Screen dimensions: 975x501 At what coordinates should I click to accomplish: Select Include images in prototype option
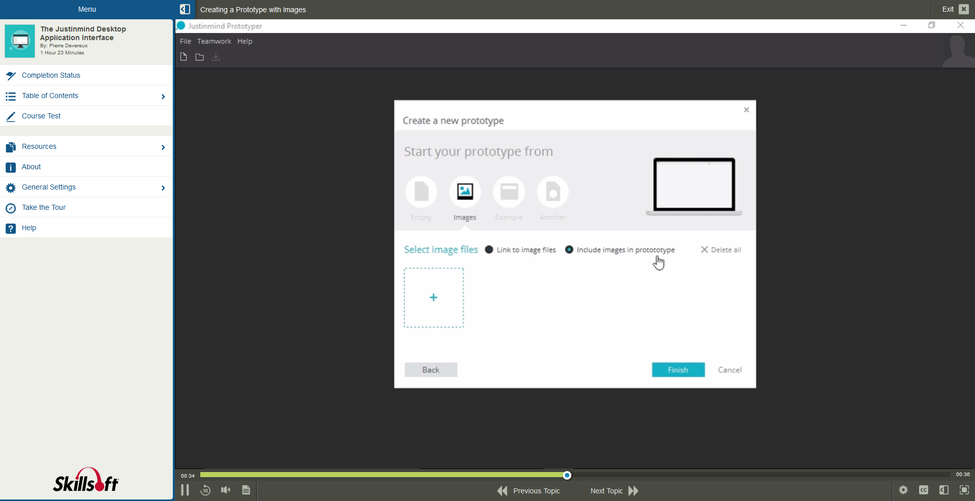click(569, 249)
